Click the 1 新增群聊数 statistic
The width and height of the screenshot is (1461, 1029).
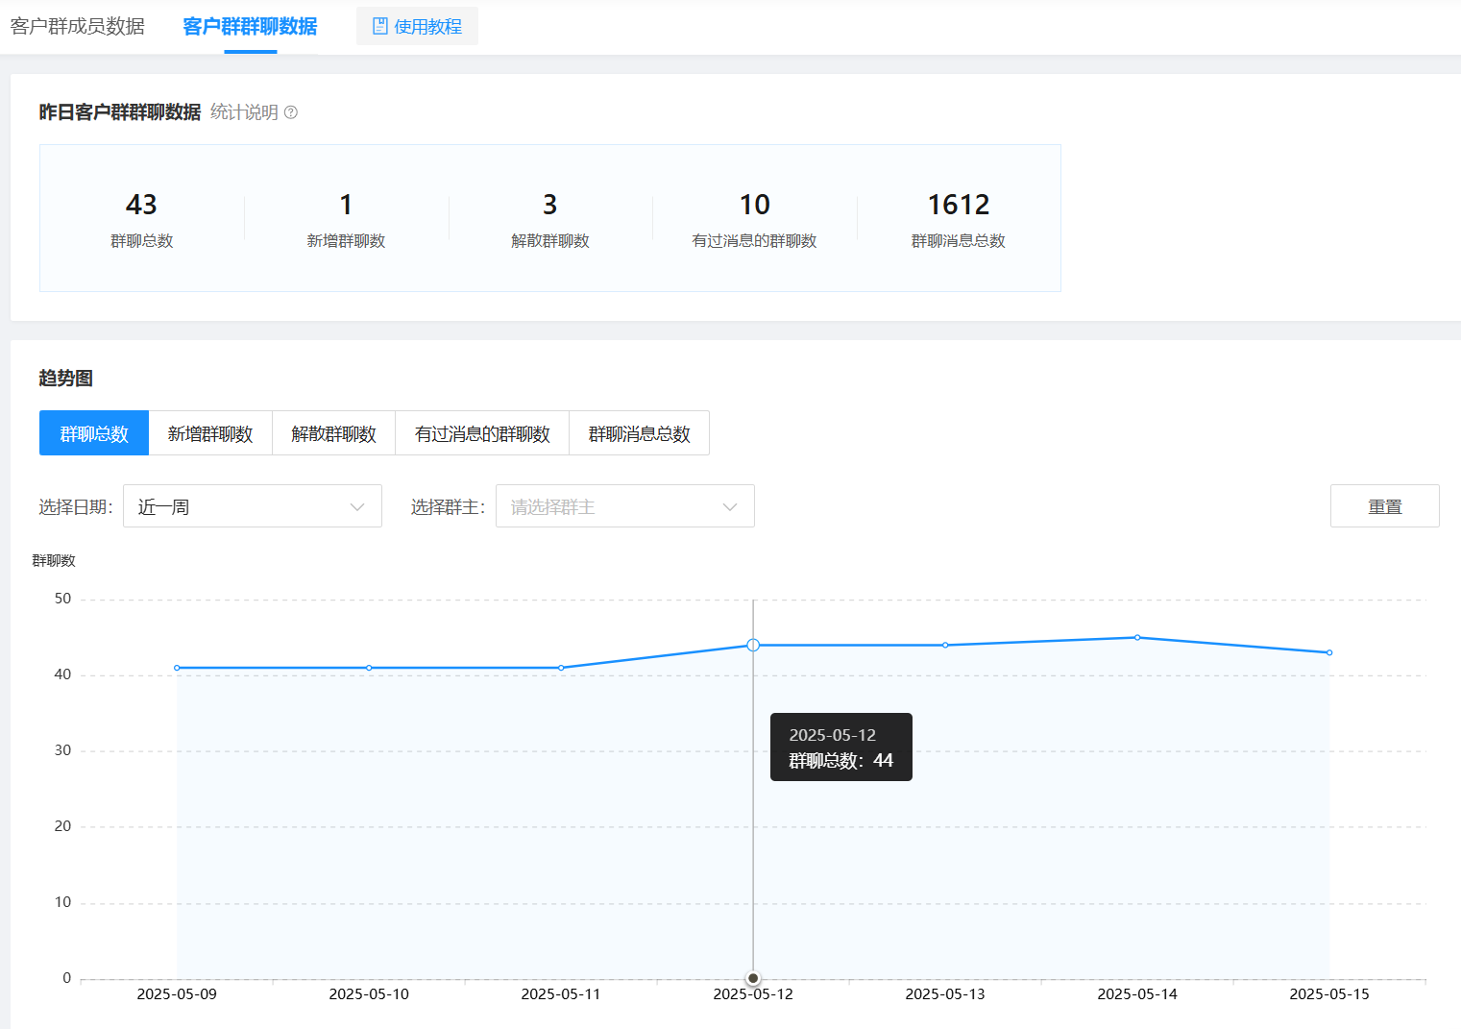[346, 219]
